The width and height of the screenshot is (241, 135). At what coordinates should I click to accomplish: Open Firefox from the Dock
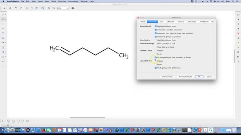coord(44,130)
